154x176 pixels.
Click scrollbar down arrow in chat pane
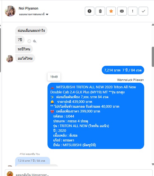click(x=153, y=164)
